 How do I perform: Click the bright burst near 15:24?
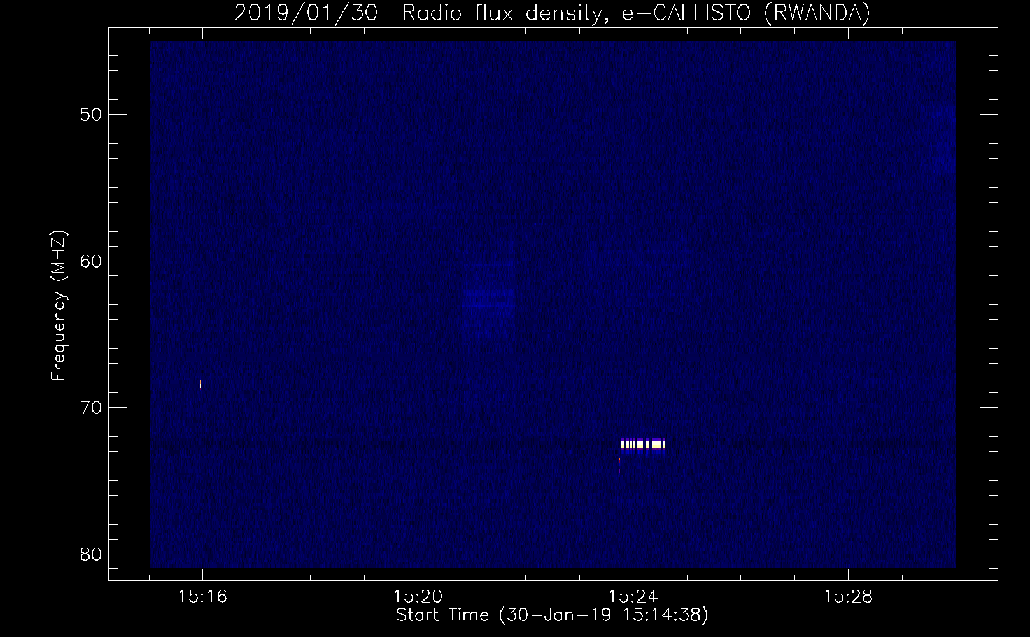click(642, 444)
